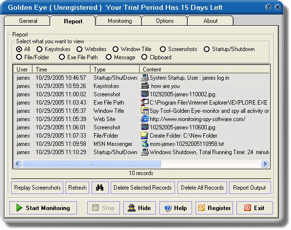Select the MSN Messenger type cell
Screen dimensions: 291x230
tap(113, 144)
